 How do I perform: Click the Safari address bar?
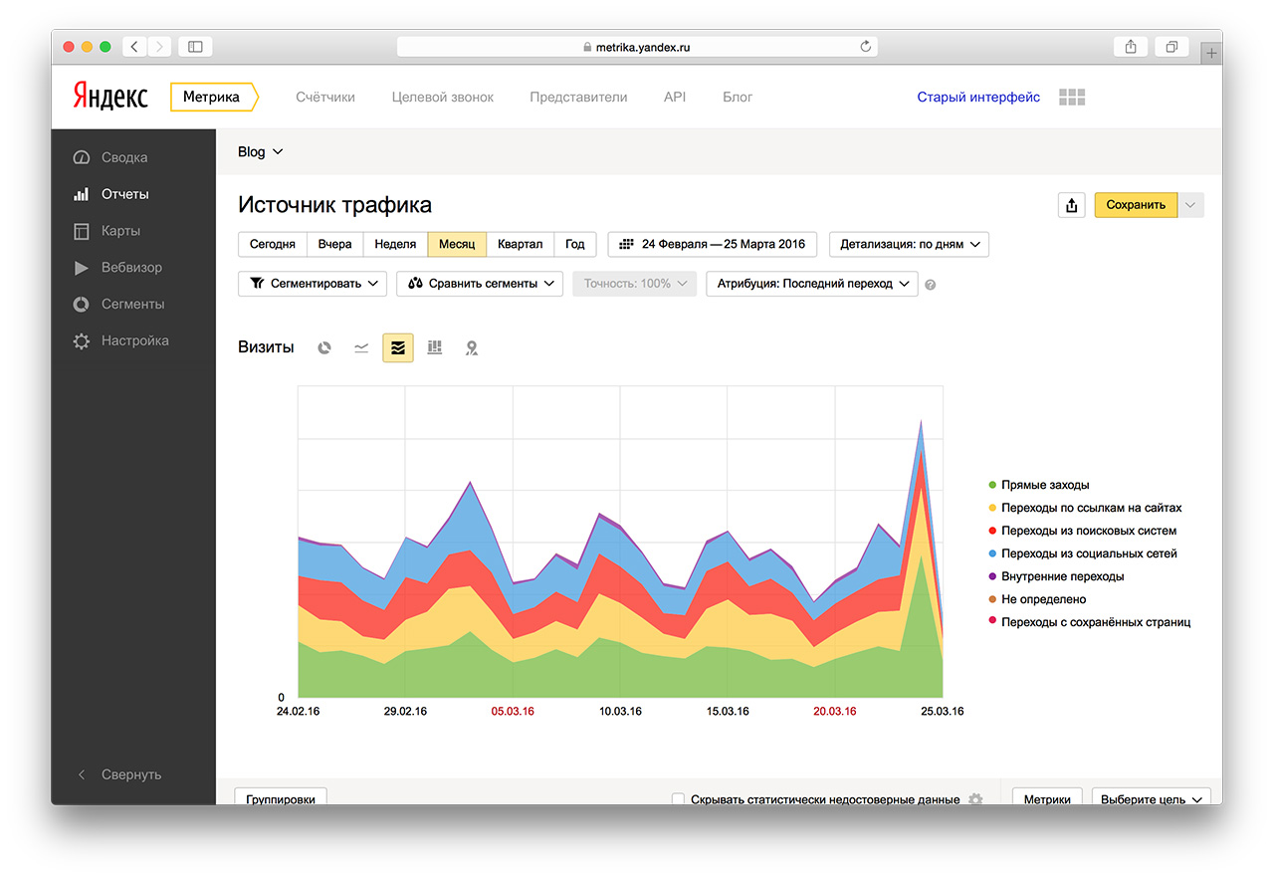637,47
